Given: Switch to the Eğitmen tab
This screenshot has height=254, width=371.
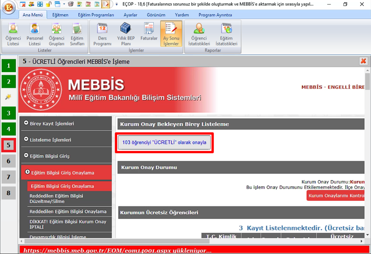Looking at the screenshot, I should click(60, 15).
